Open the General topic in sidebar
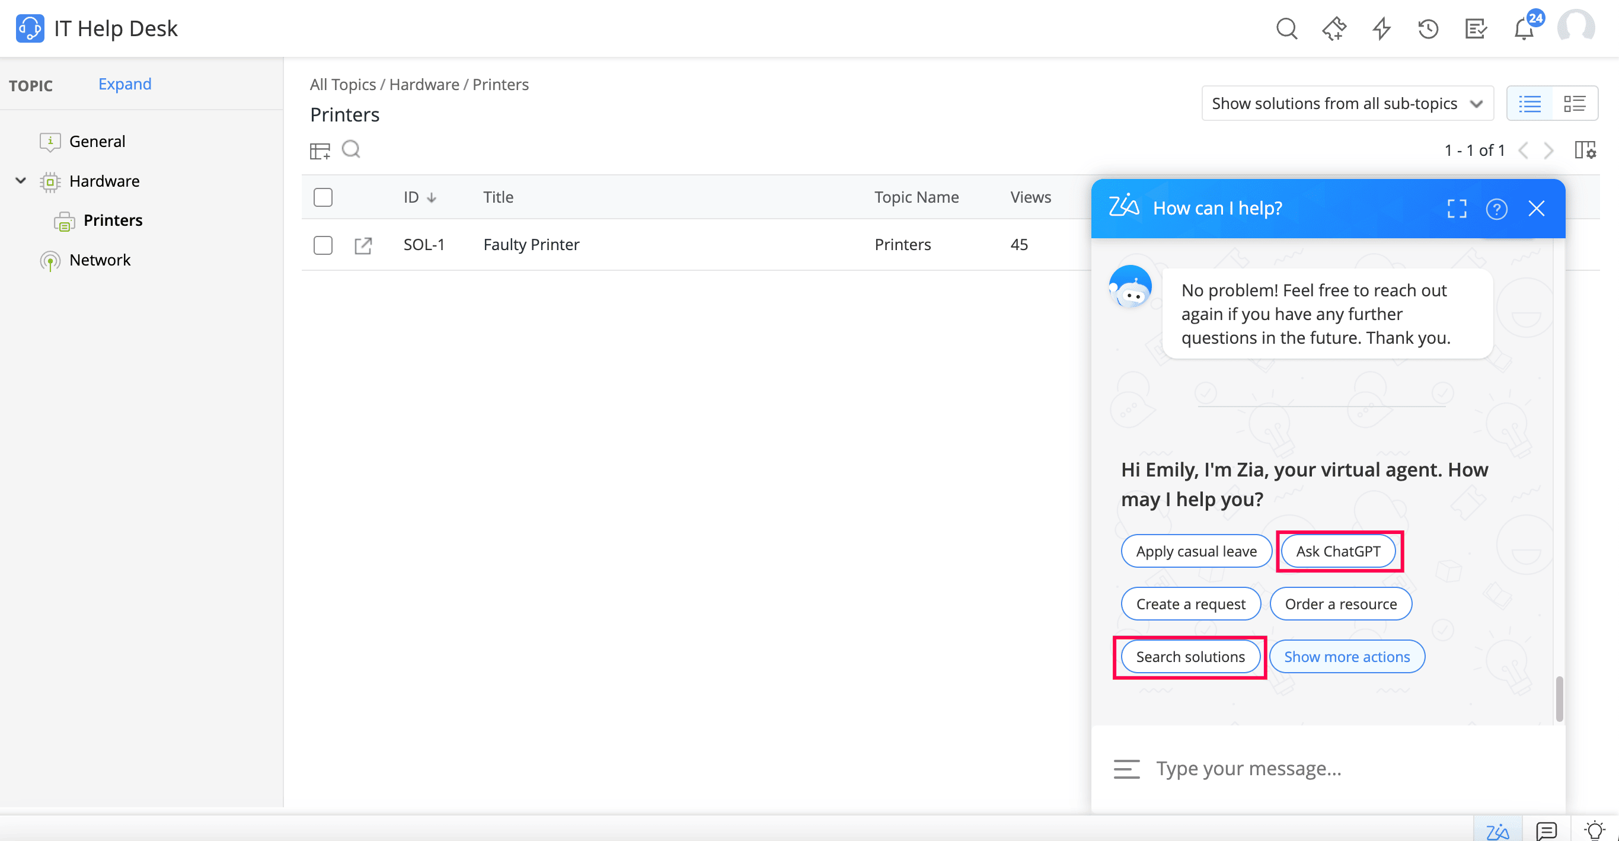Screen dimensions: 1619x841 coord(97,140)
